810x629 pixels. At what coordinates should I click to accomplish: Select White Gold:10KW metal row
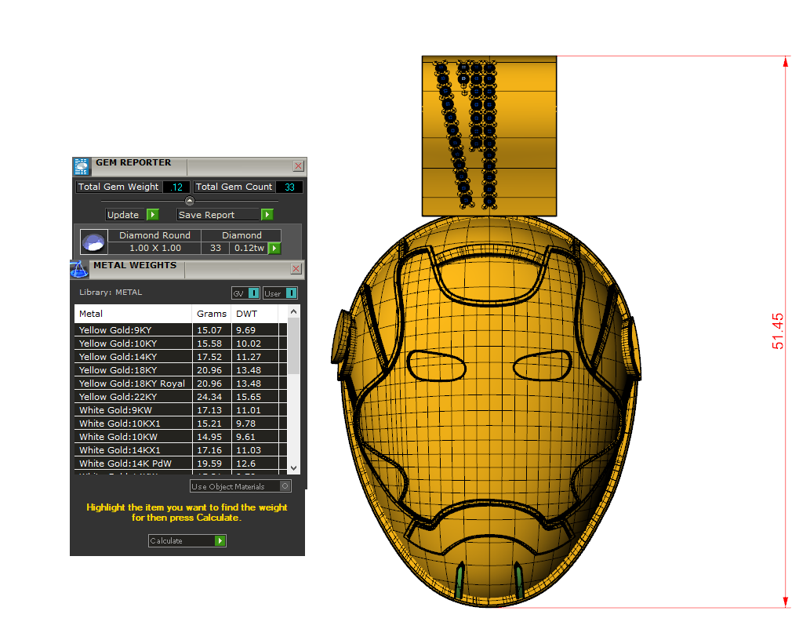coord(133,437)
